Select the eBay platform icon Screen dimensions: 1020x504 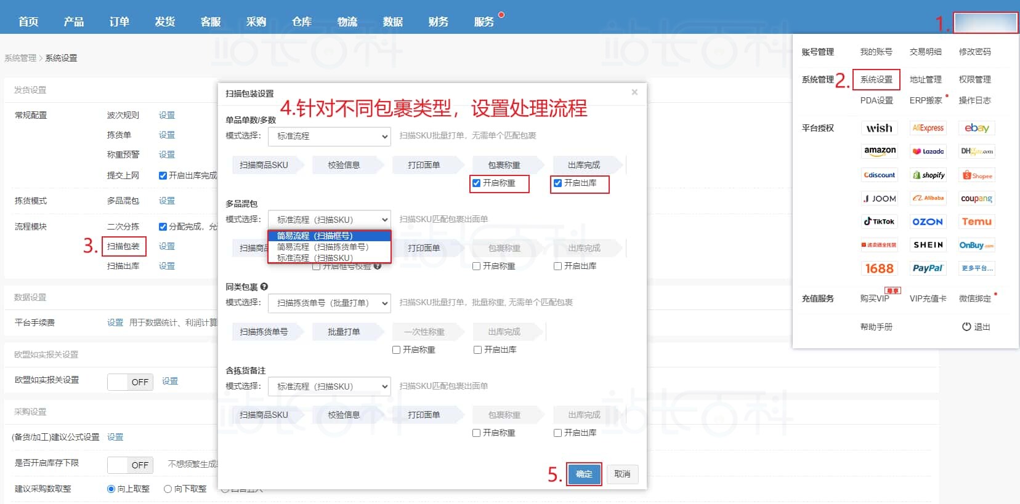pyautogui.click(x=976, y=128)
